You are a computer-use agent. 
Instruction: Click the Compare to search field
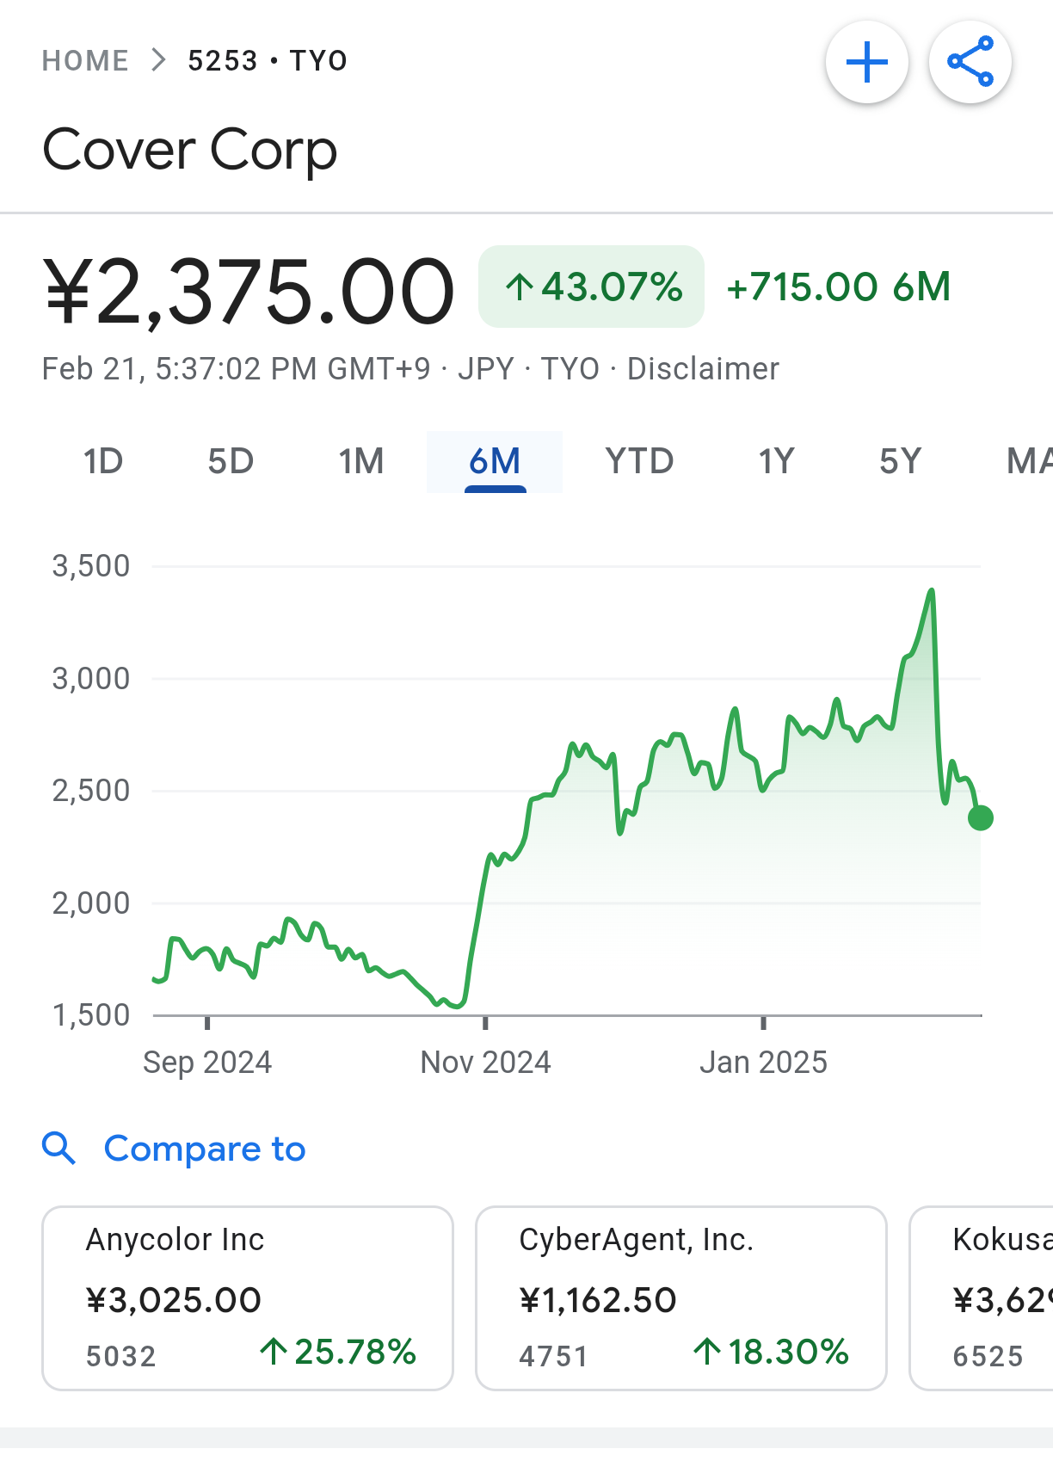point(205,1149)
